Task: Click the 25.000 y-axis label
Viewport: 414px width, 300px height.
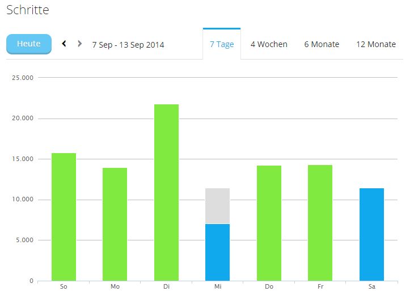Action: 23,78
